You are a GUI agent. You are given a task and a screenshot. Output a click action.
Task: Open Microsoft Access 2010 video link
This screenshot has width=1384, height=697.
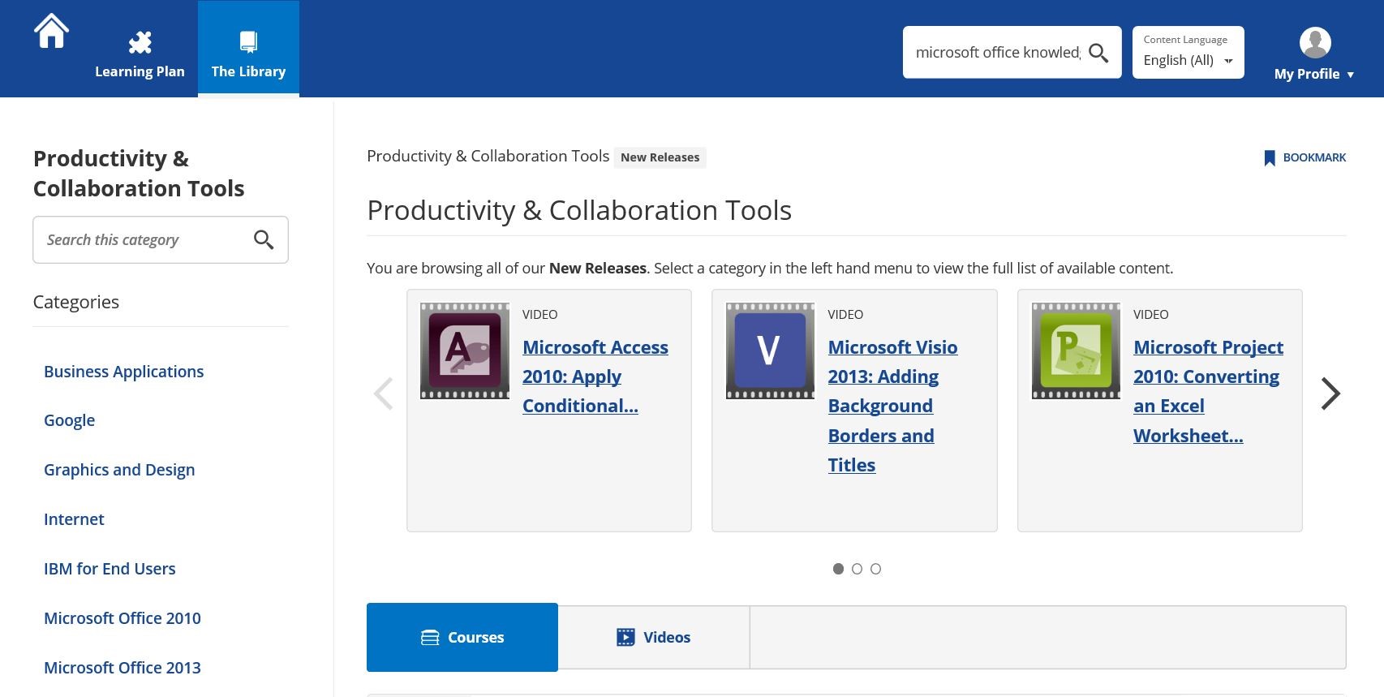tap(595, 376)
